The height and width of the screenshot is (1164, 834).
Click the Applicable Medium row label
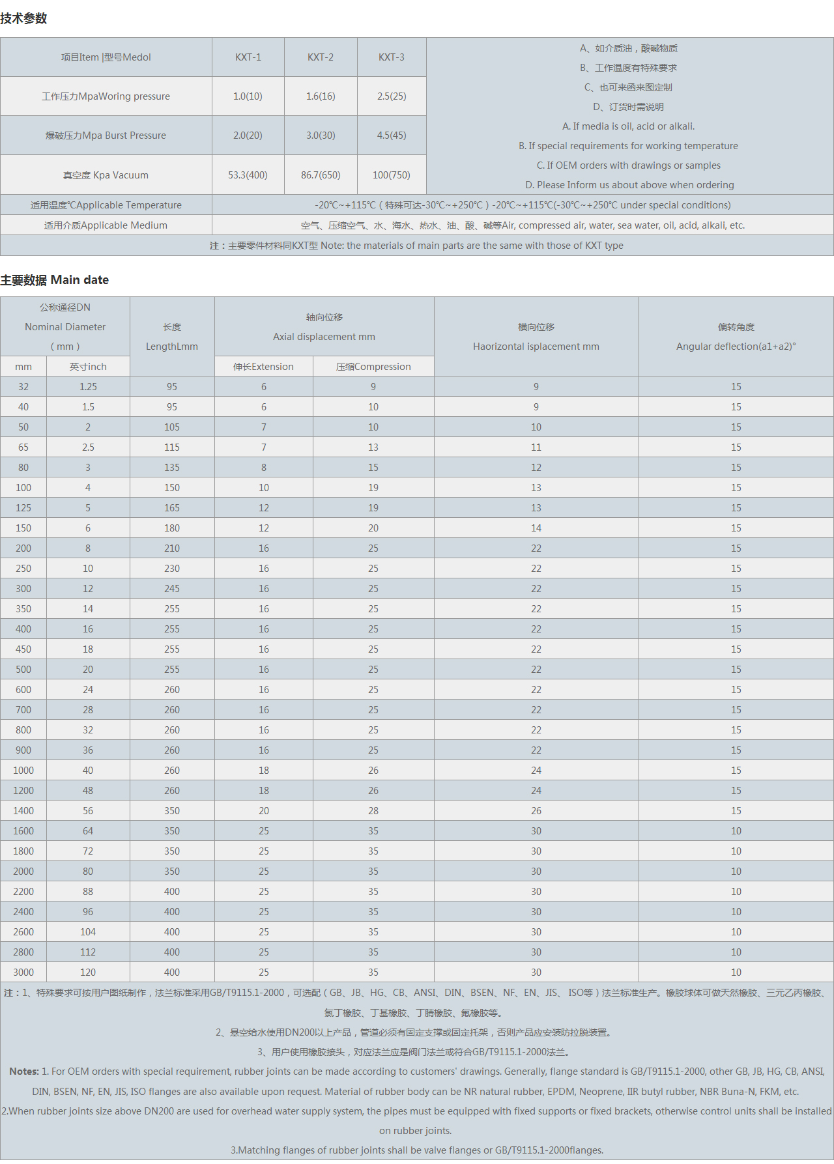click(106, 225)
